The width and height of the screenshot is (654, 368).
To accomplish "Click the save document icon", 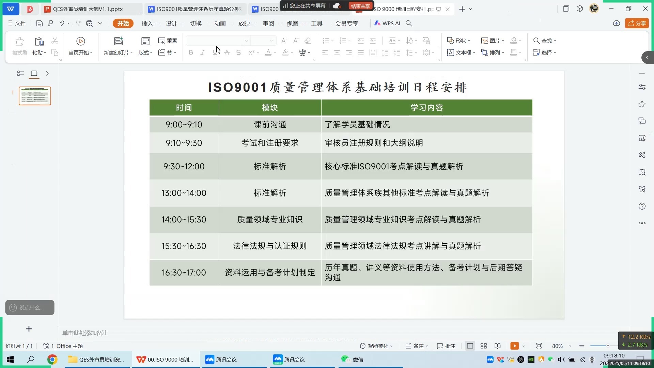I will click(x=40, y=23).
